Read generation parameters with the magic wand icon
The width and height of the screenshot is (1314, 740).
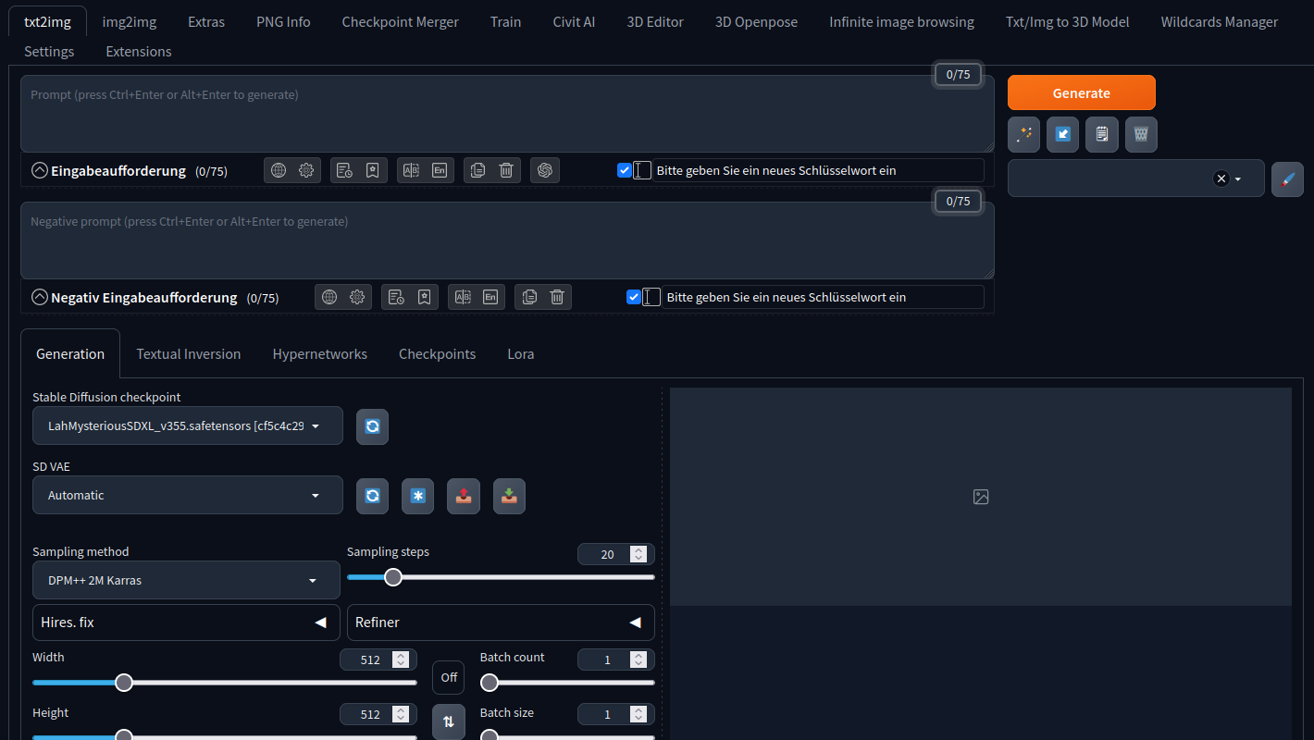(x=1023, y=134)
